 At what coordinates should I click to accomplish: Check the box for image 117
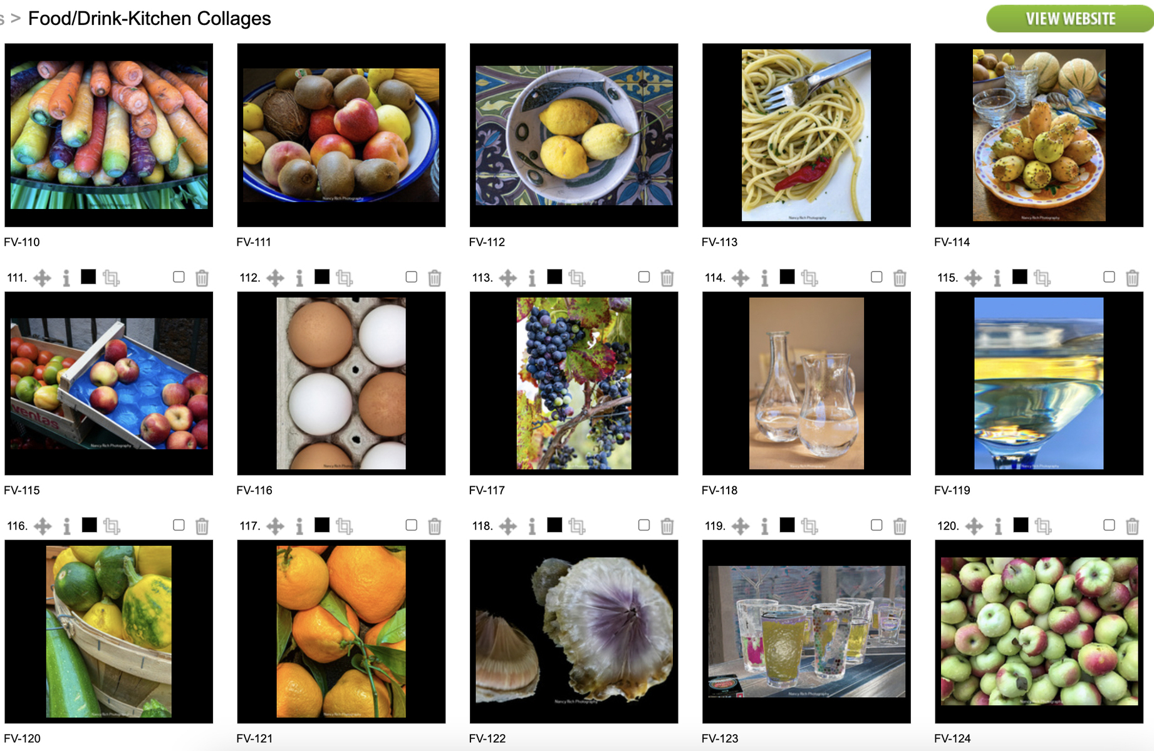[x=411, y=525]
